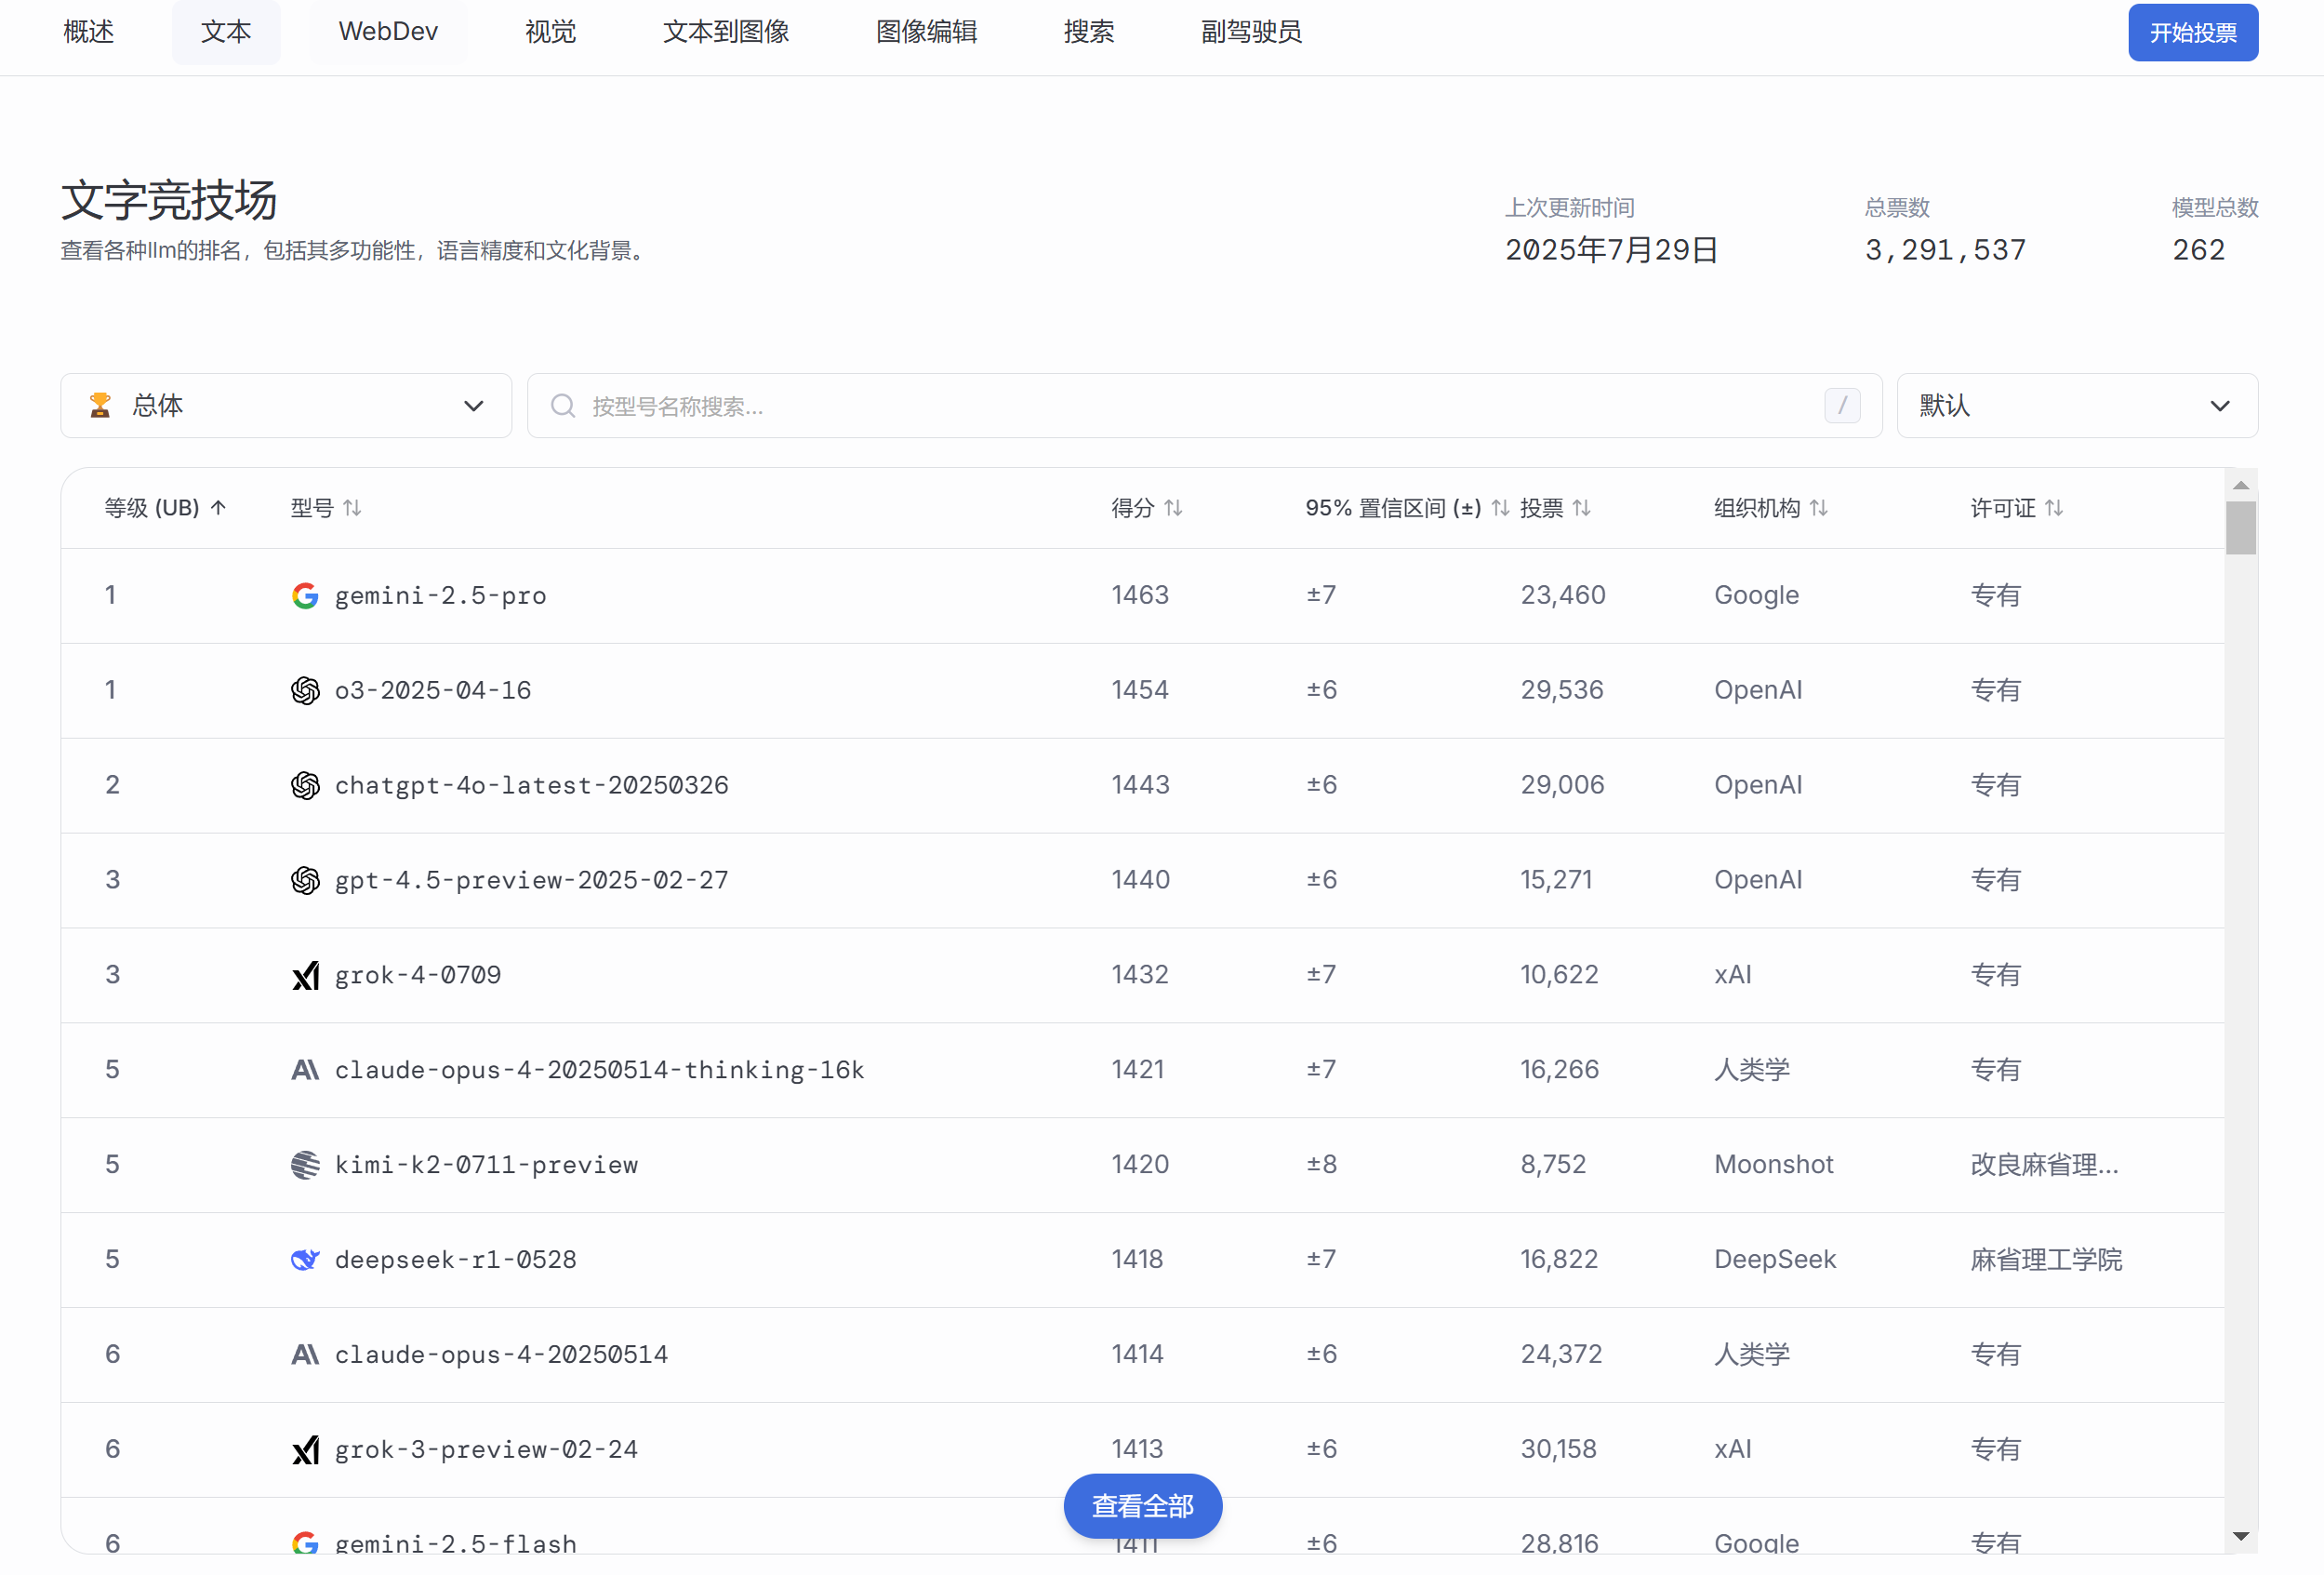
Task: Open the chatgpt-4o-latest-20250326 model link
Action: click(x=531, y=785)
